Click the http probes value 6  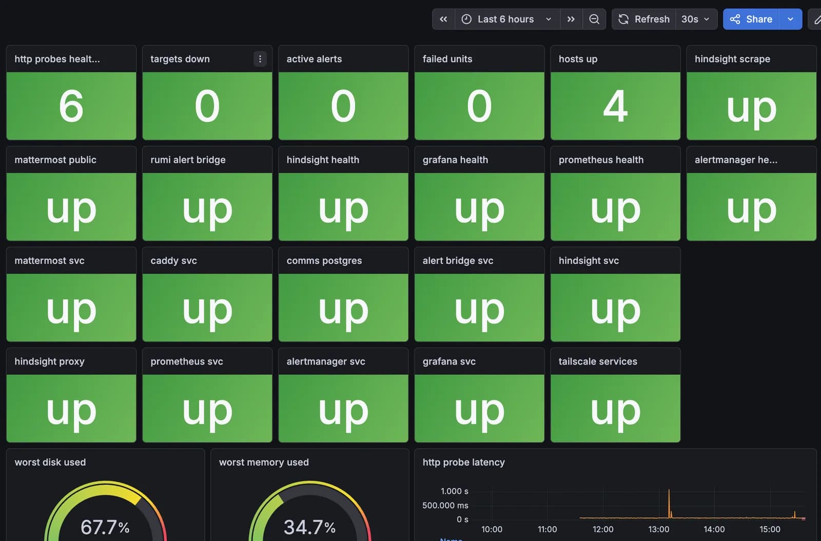click(71, 106)
